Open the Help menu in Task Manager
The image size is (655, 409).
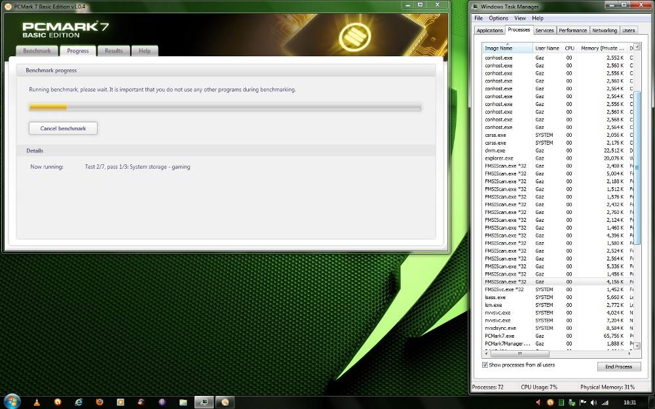(x=538, y=18)
